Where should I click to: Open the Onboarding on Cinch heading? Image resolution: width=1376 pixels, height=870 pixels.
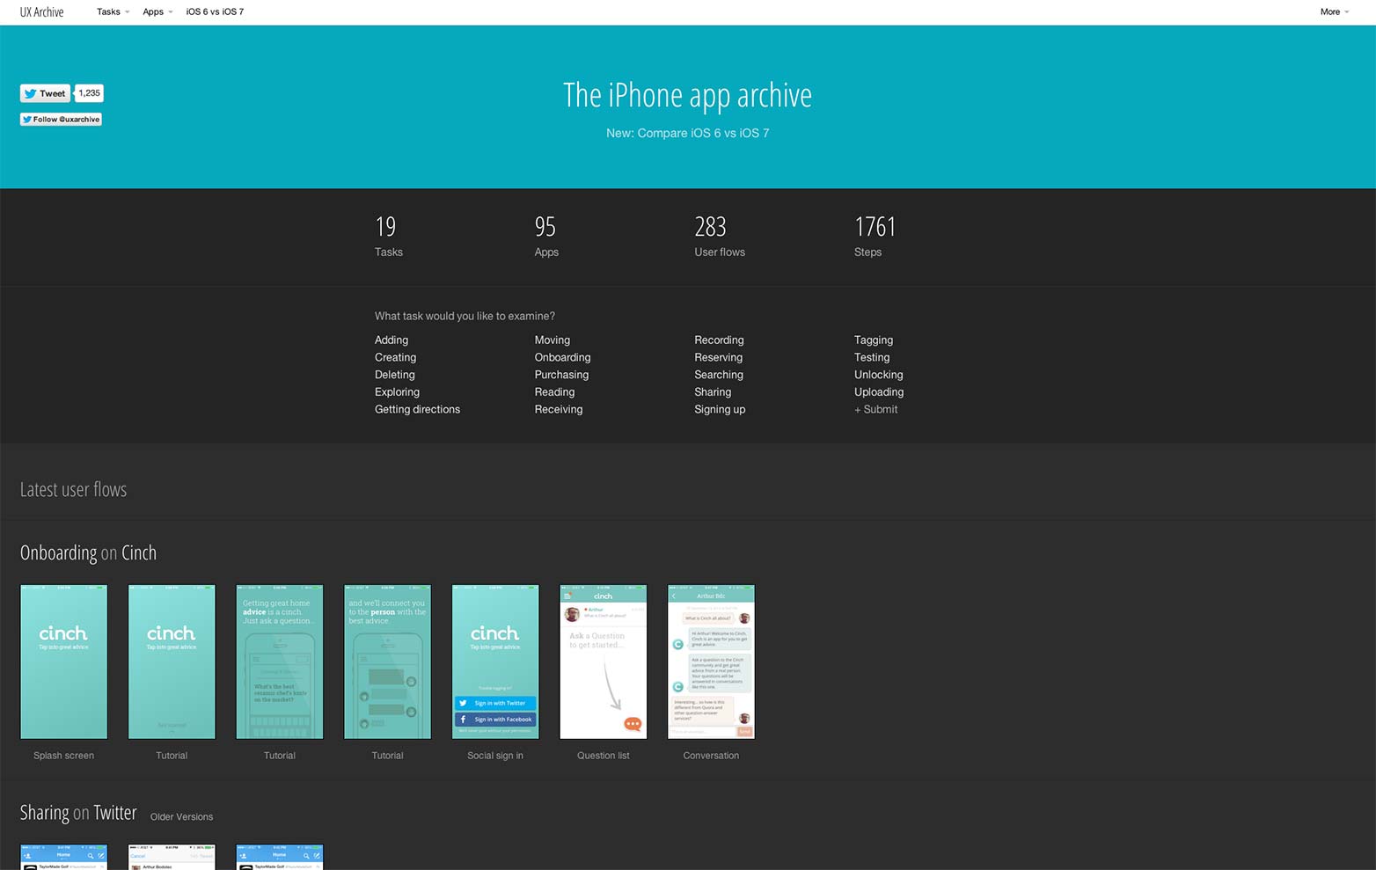pos(88,552)
